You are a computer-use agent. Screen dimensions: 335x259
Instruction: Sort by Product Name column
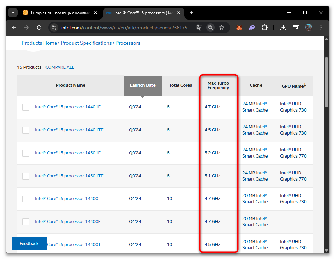click(x=70, y=85)
